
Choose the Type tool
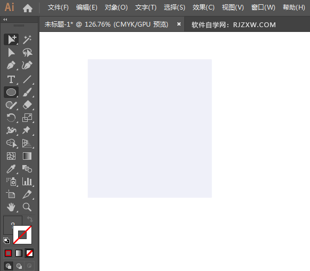tap(11, 79)
